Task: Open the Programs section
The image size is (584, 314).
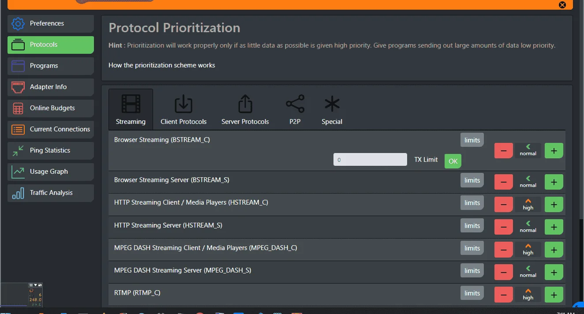Action: pyautogui.click(x=51, y=66)
